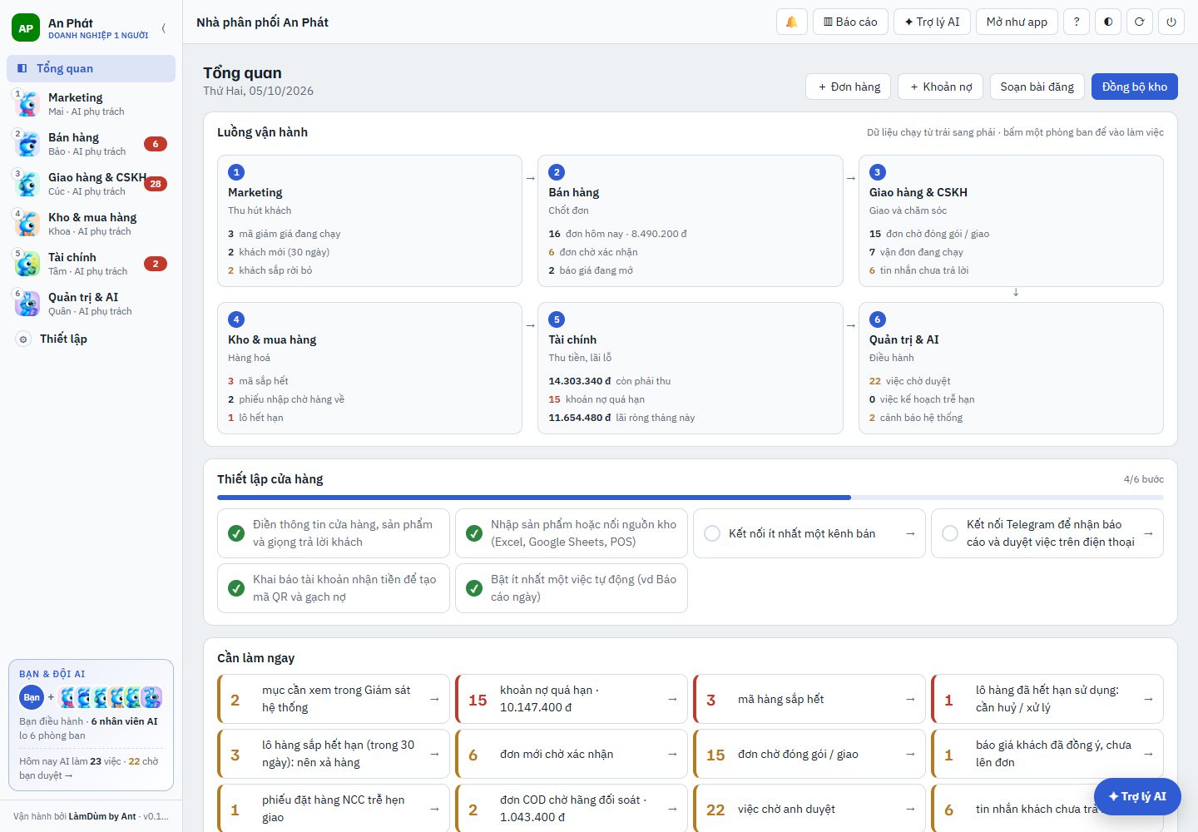
Task: Click the Tài chính mascot avatar
Action: [x=27, y=264]
